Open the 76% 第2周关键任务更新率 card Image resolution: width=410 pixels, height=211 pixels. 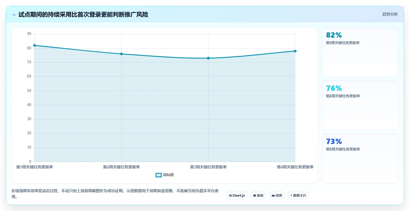coord(360,105)
